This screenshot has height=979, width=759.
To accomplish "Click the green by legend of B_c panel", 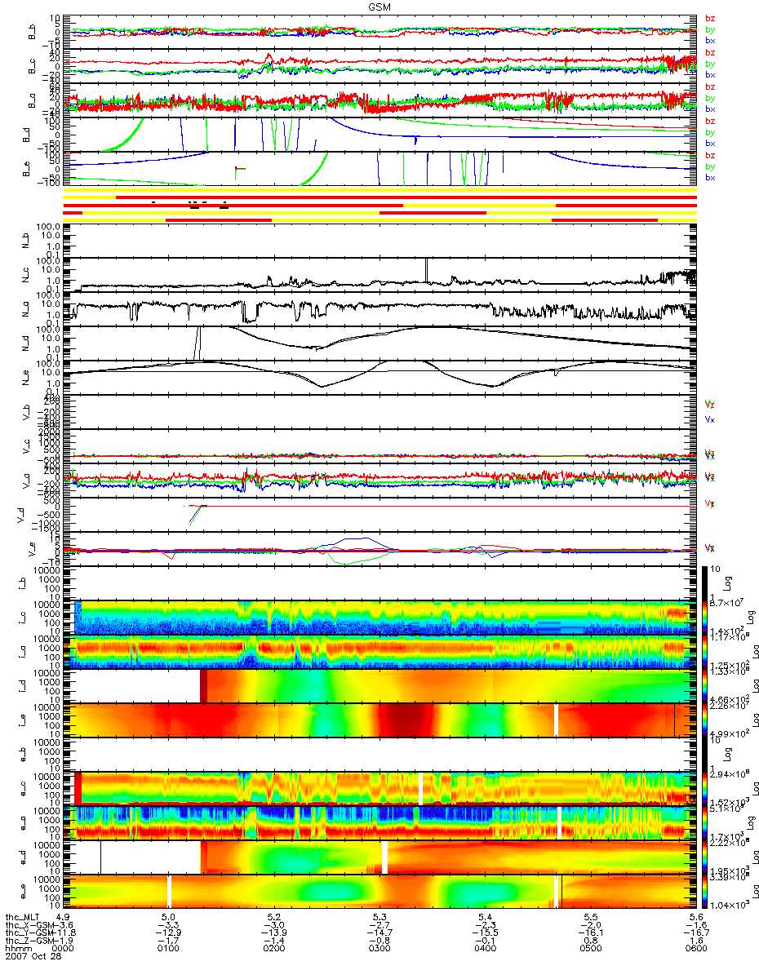I will 709,64.
